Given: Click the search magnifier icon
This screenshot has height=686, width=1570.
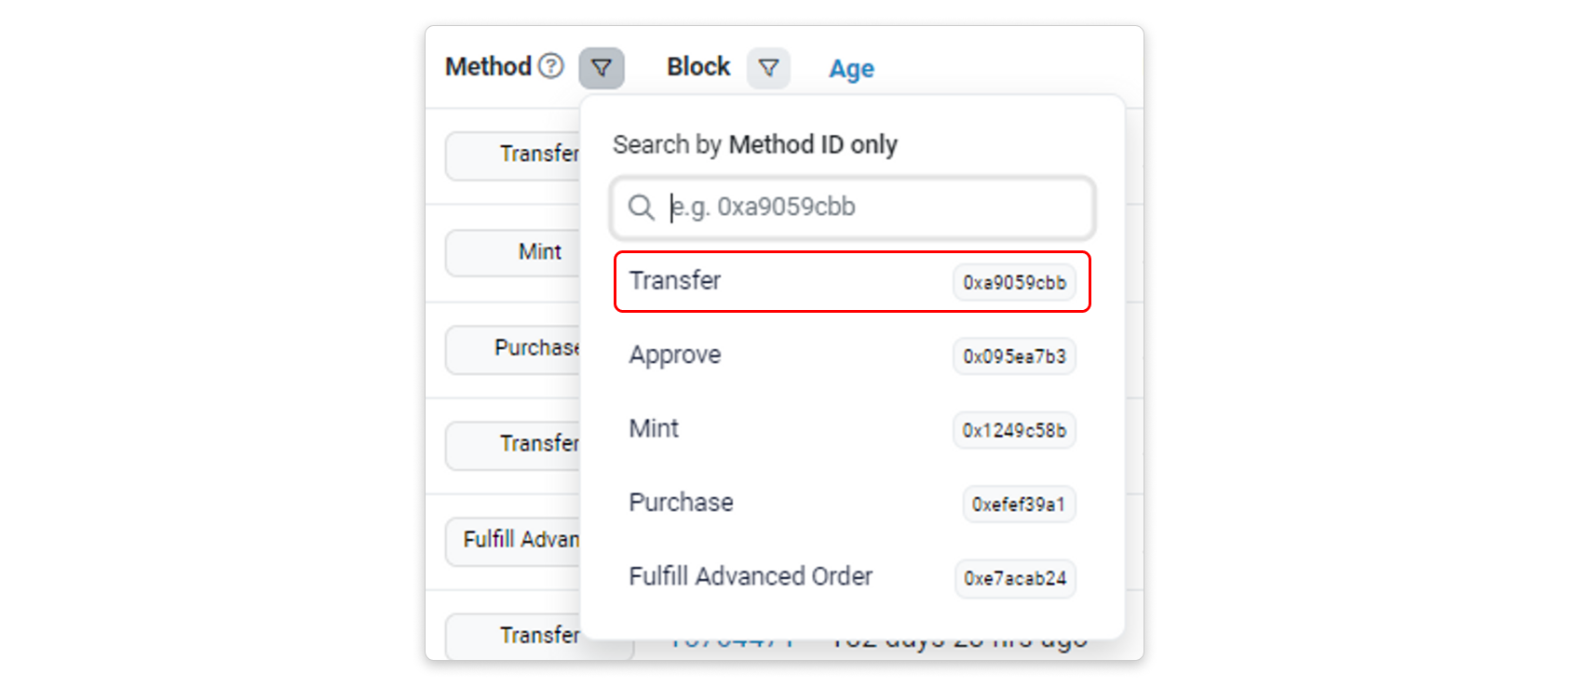Looking at the screenshot, I should coord(641,207).
